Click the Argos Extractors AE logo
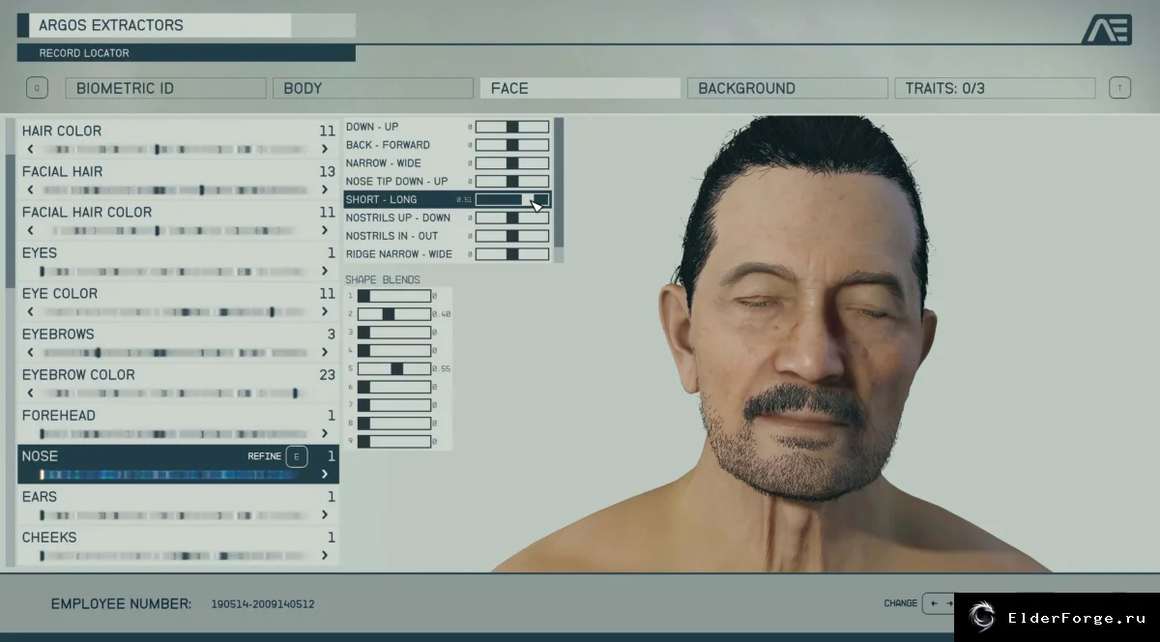 tap(1107, 30)
